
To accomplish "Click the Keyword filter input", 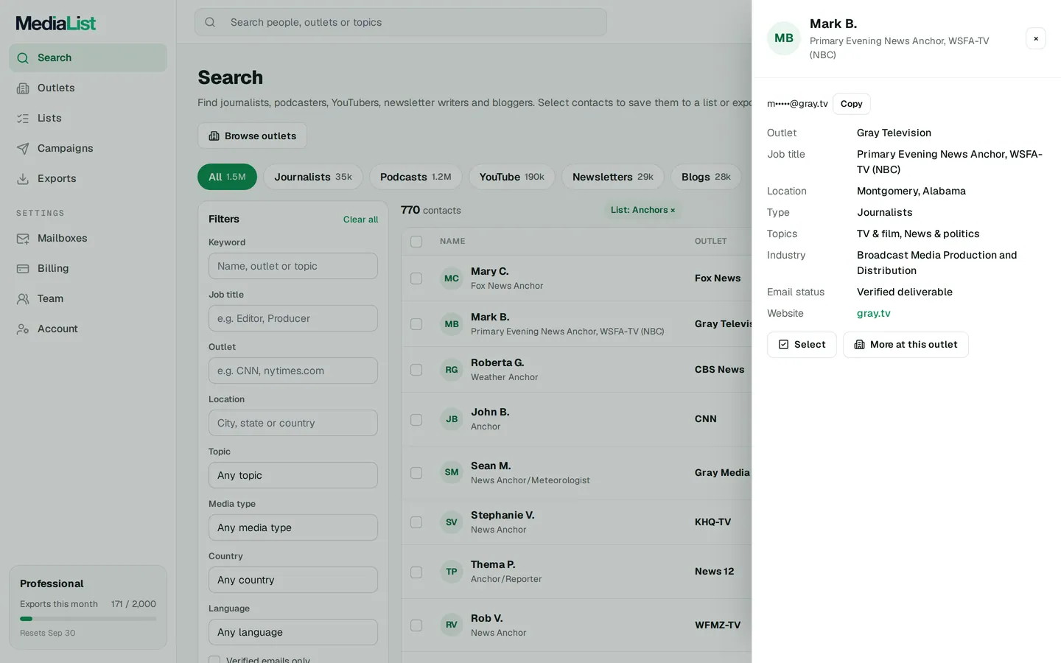I will click(293, 266).
